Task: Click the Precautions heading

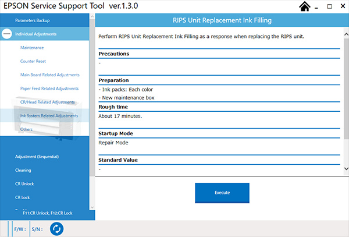Action: (114, 54)
